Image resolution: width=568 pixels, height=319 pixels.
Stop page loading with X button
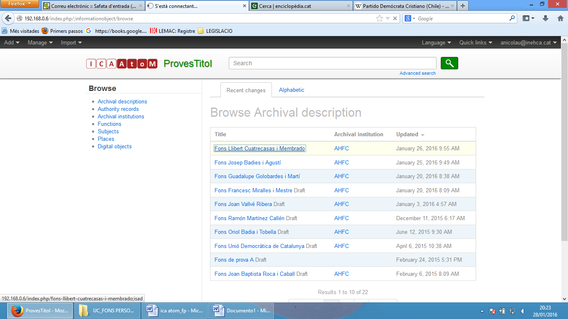coord(395,18)
